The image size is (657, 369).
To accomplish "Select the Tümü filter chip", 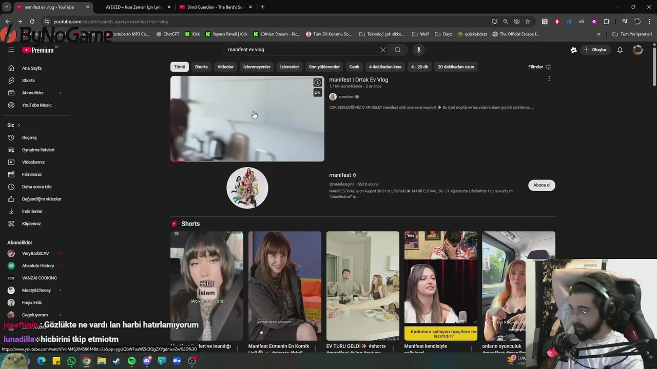I will [x=180, y=67].
